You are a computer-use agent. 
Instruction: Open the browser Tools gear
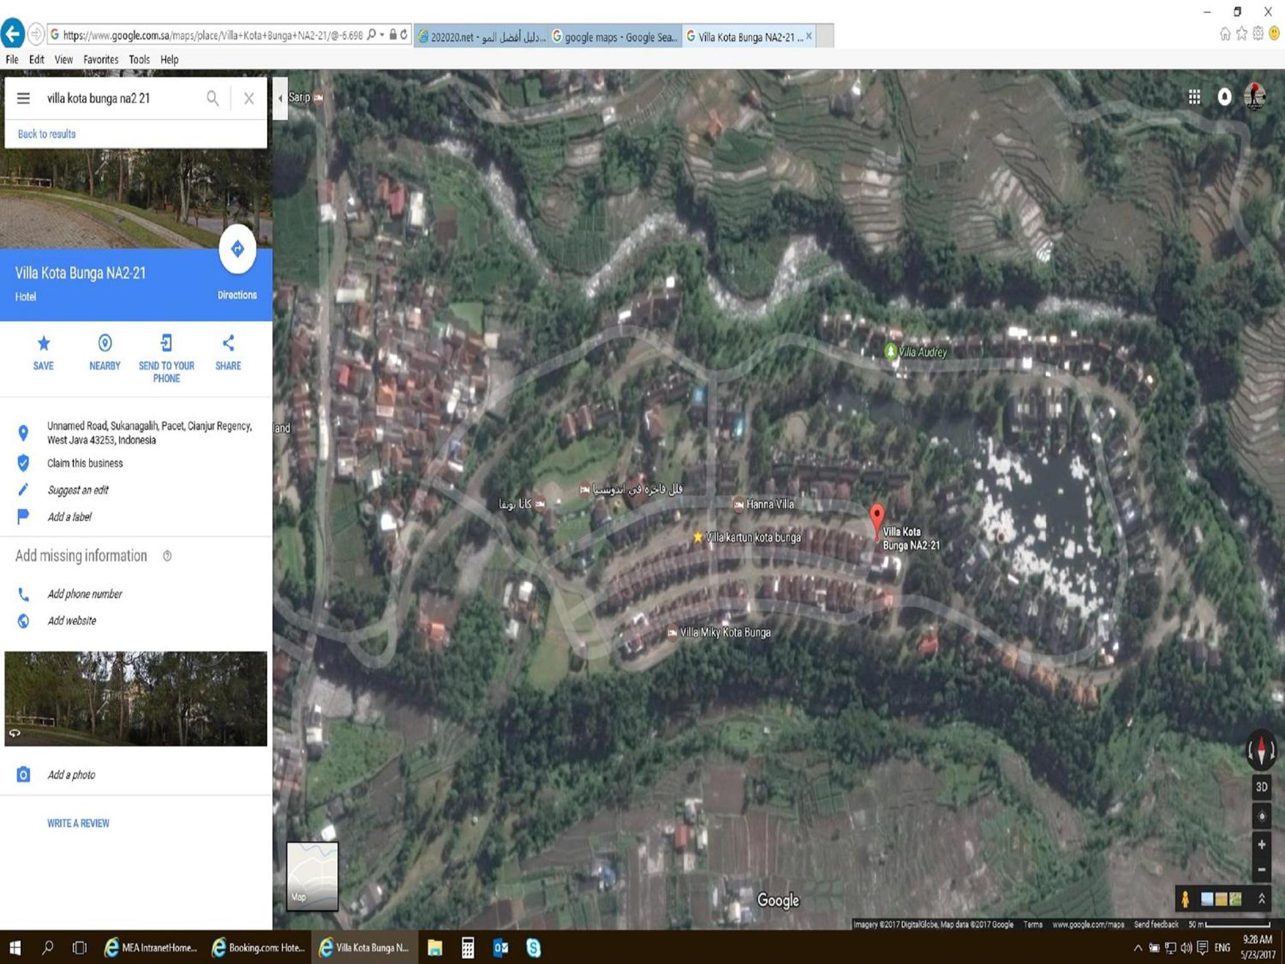[x=1257, y=34]
